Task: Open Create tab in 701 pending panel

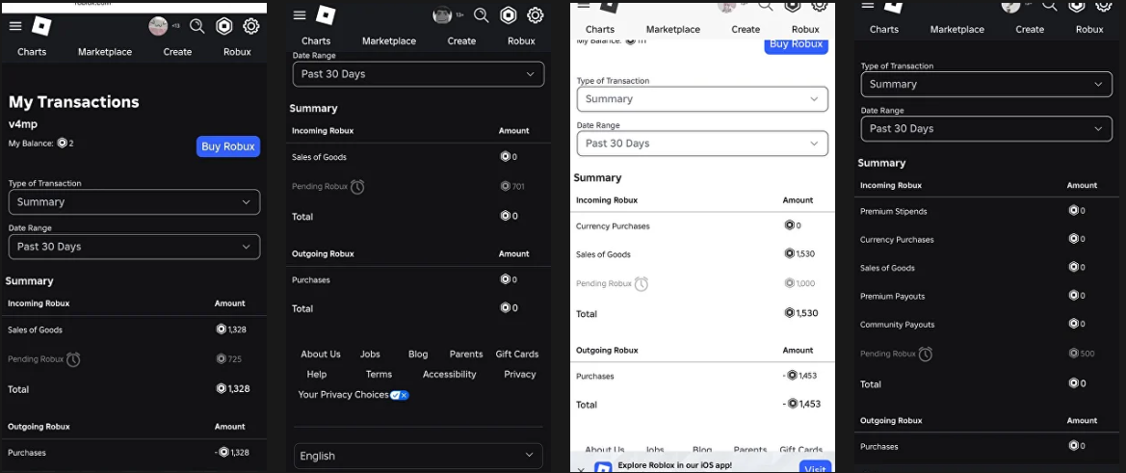Action: 461,40
